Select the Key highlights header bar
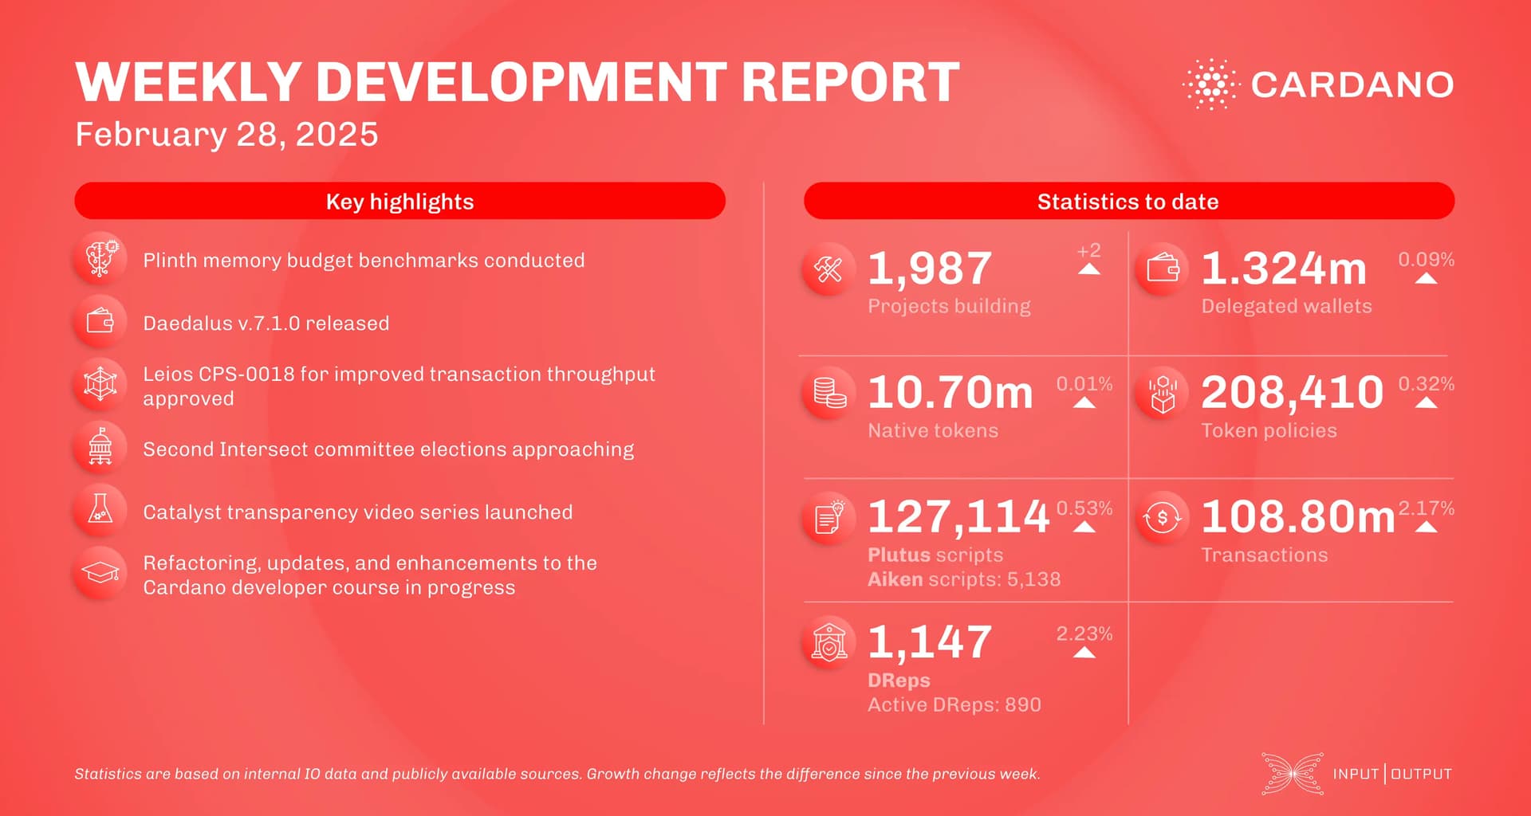 399,201
